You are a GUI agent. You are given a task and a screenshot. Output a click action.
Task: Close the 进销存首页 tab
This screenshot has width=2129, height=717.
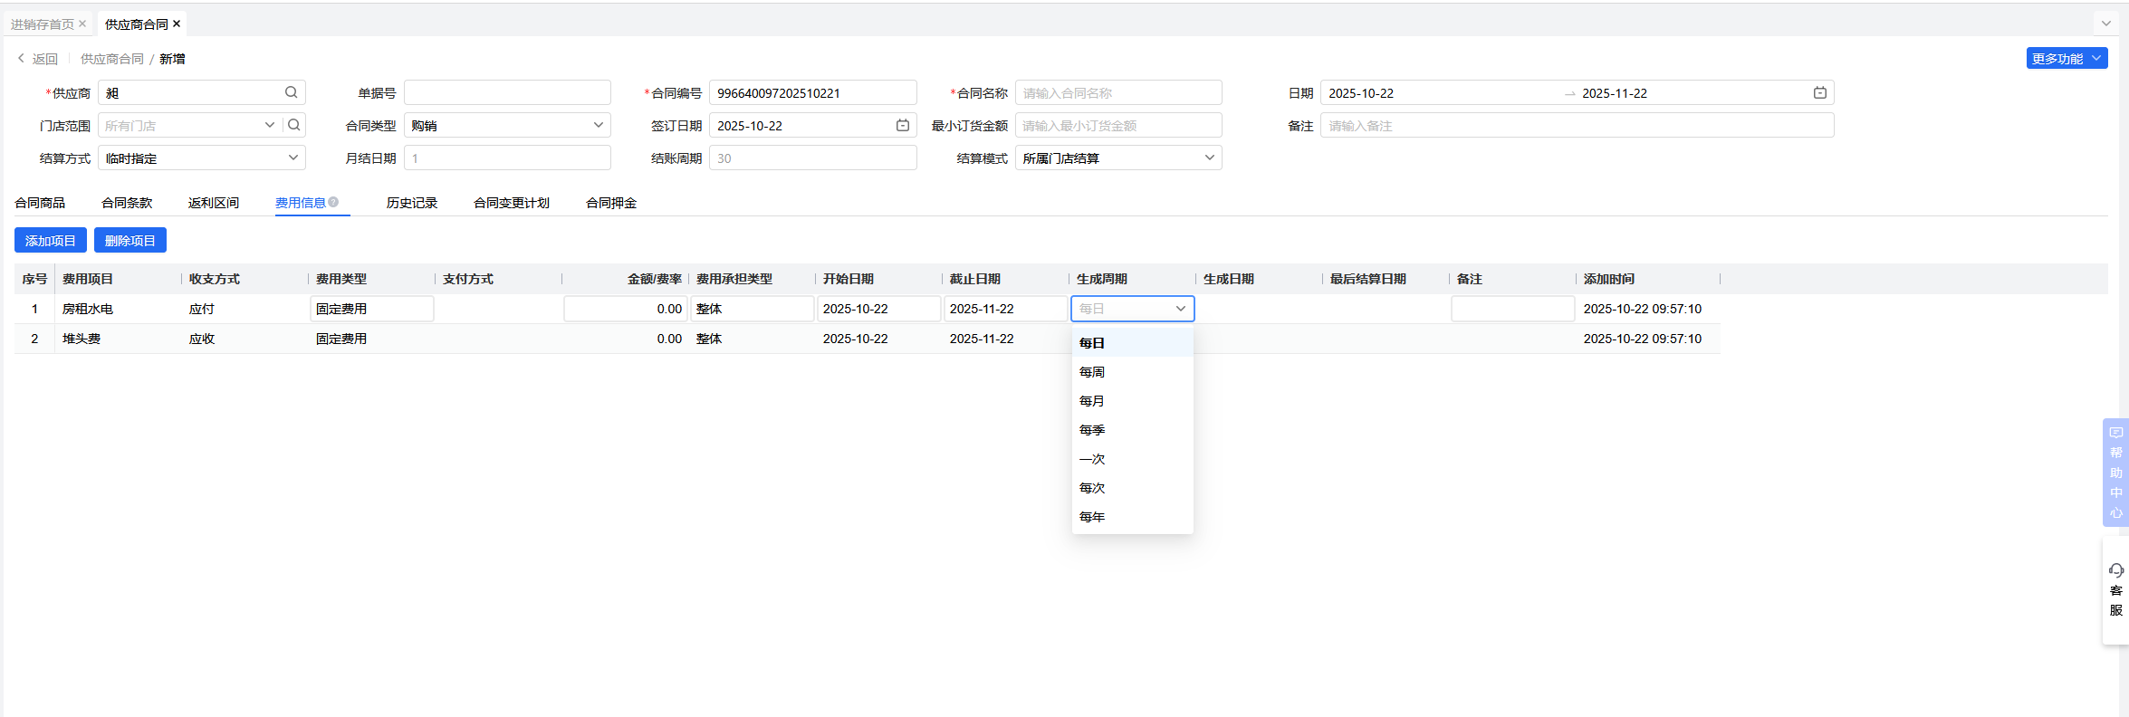coord(82,24)
